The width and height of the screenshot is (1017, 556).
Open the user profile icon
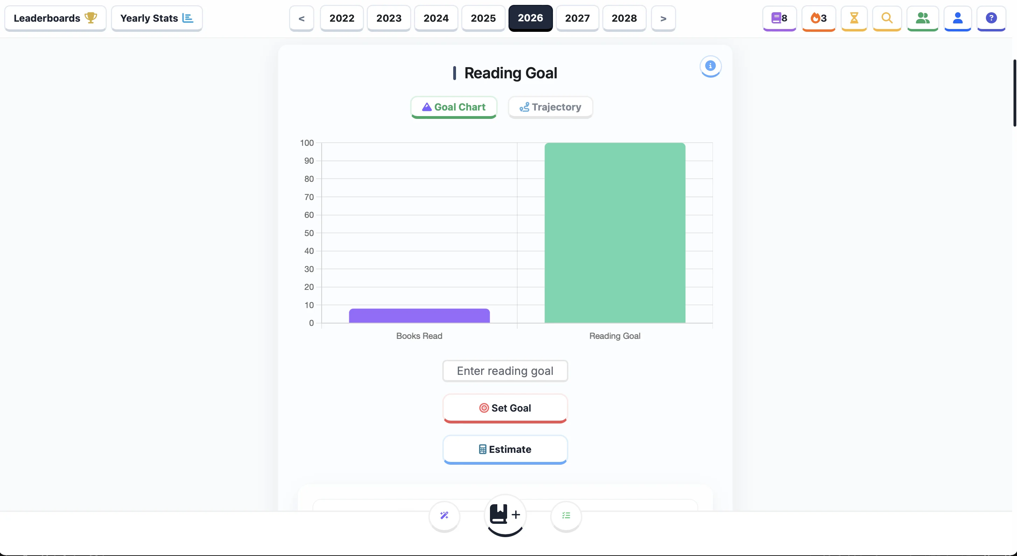[958, 18]
